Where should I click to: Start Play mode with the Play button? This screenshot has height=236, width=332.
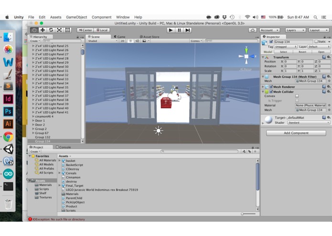click(171, 30)
